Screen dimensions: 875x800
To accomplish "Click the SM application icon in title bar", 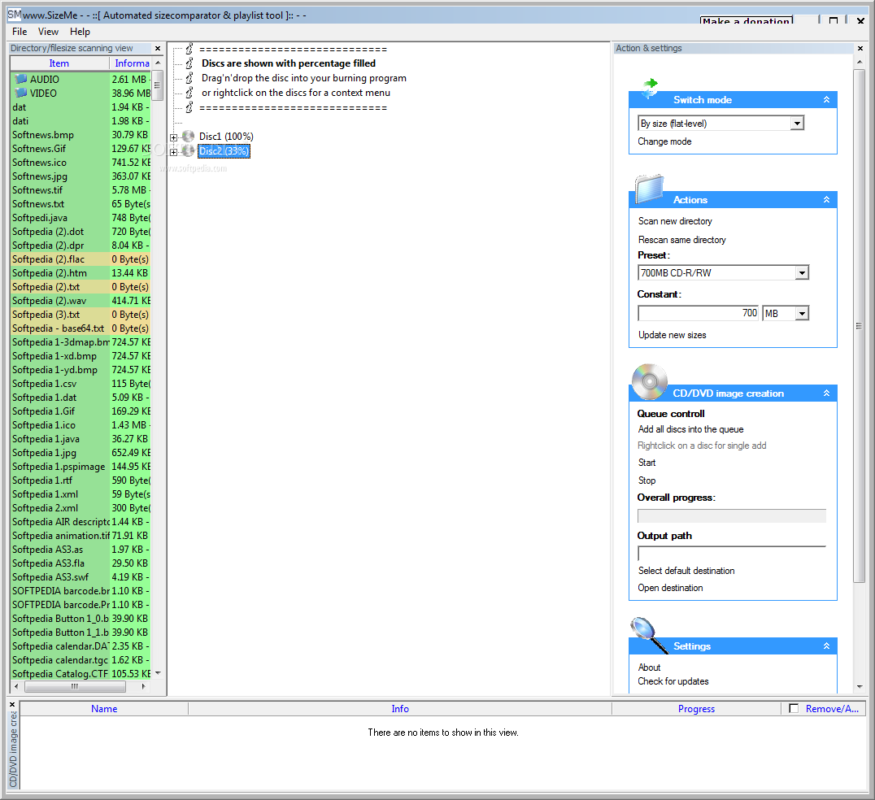I will pos(15,15).
